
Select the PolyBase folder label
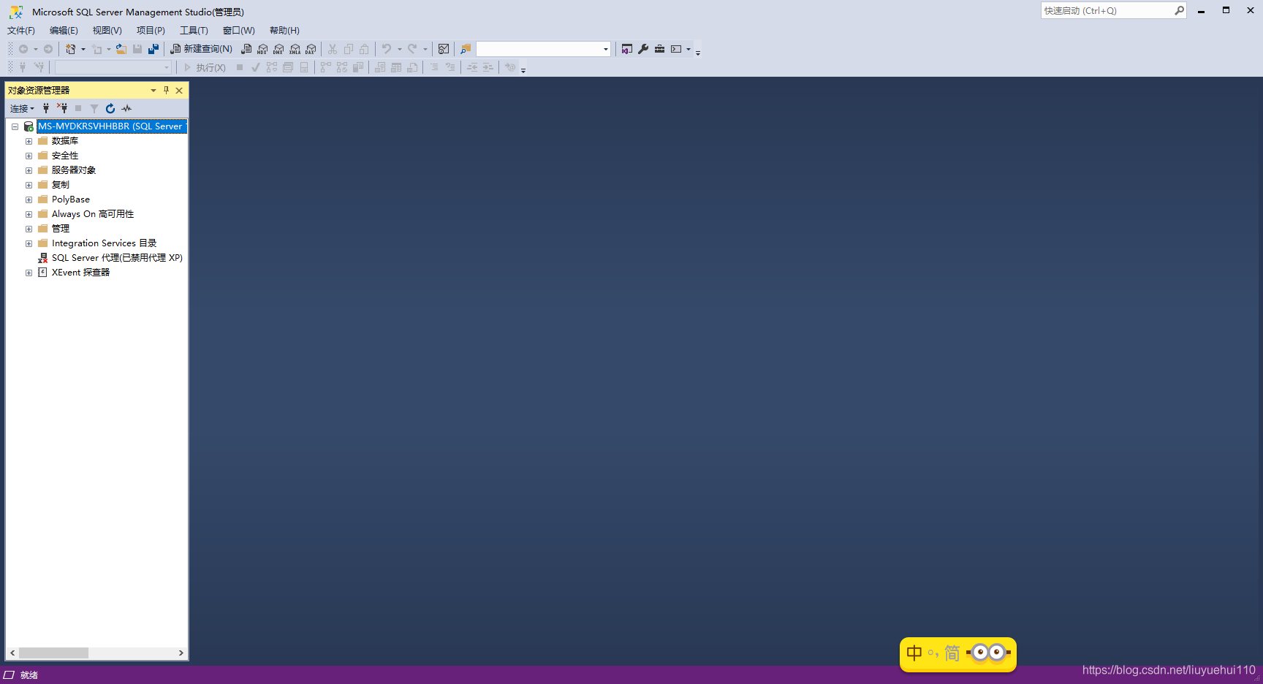(71, 199)
